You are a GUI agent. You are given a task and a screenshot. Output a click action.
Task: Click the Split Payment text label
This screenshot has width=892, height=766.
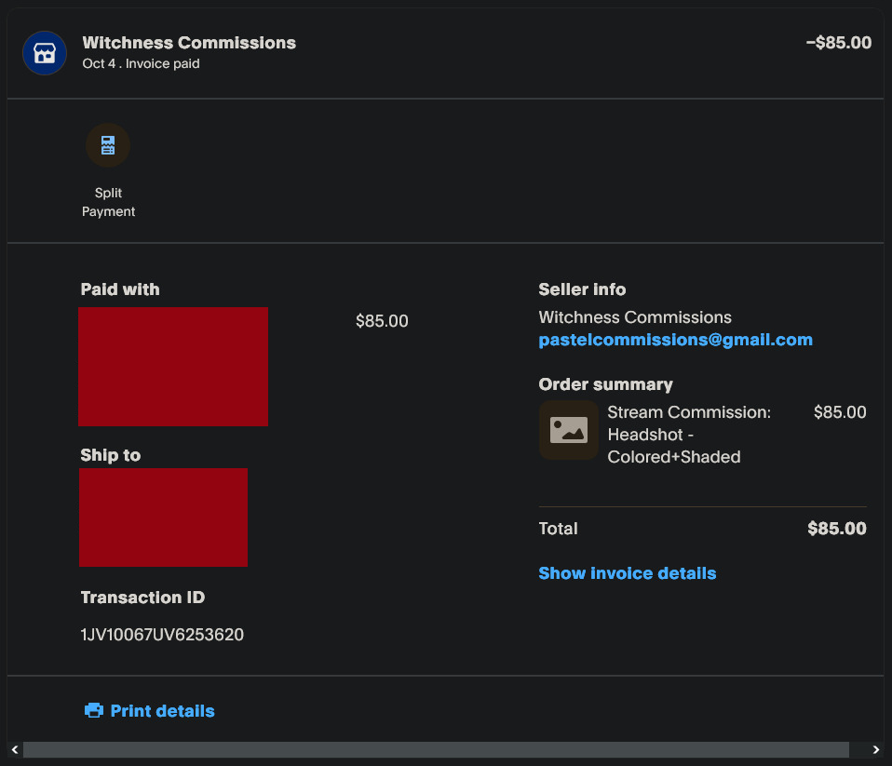coord(108,202)
